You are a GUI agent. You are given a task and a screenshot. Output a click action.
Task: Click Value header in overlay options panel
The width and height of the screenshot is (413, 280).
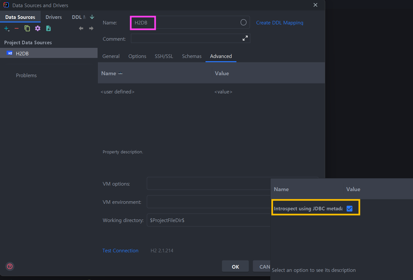coord(353,189)
